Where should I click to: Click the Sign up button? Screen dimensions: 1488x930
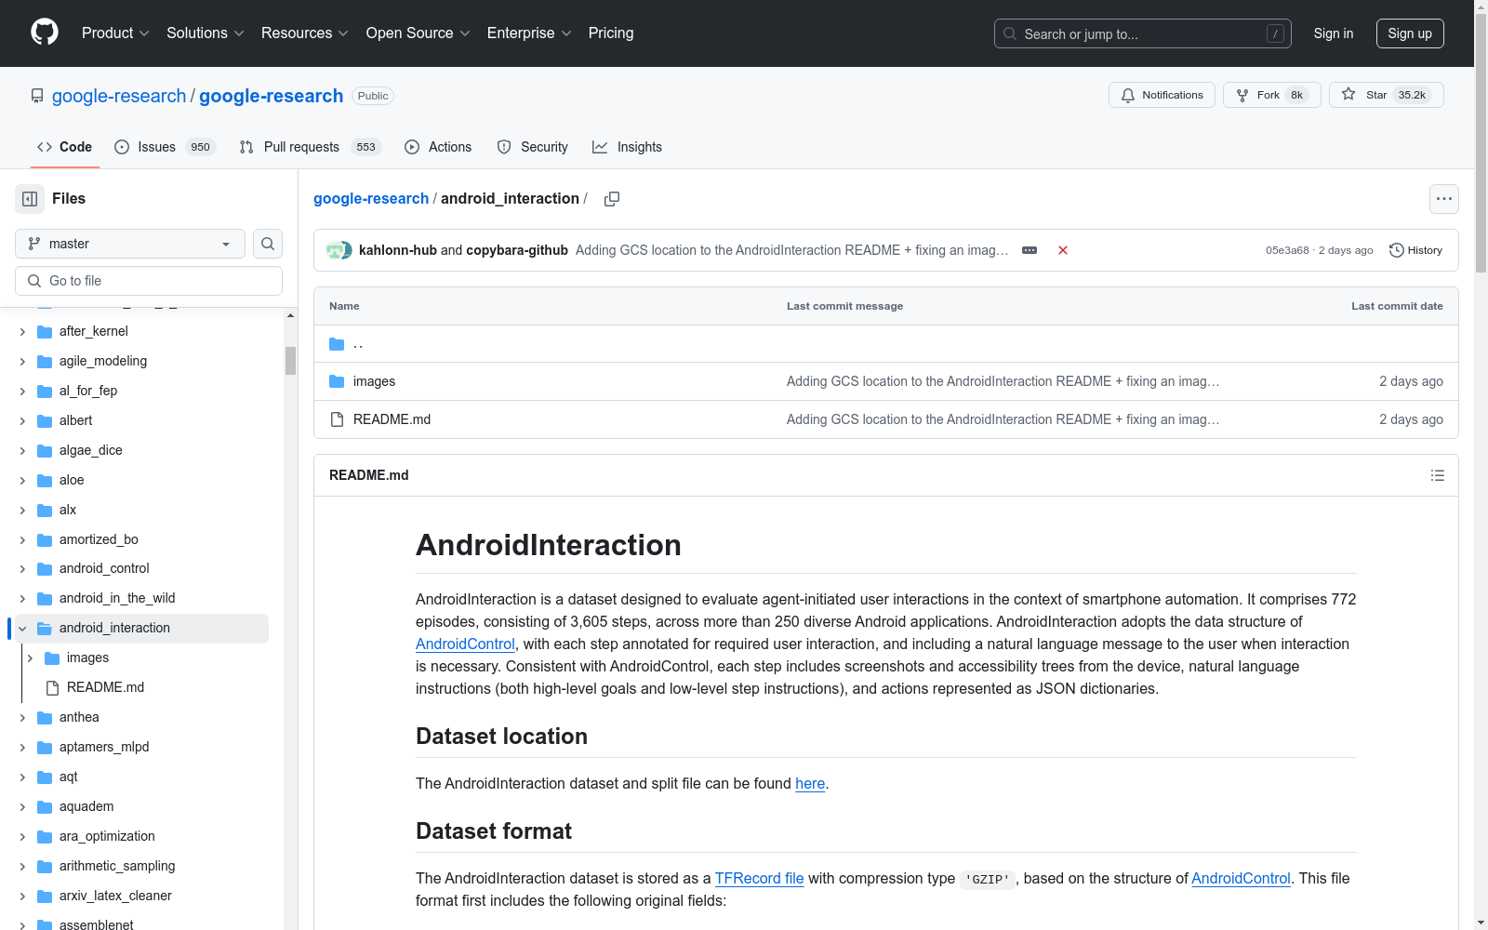(1410, 33)
